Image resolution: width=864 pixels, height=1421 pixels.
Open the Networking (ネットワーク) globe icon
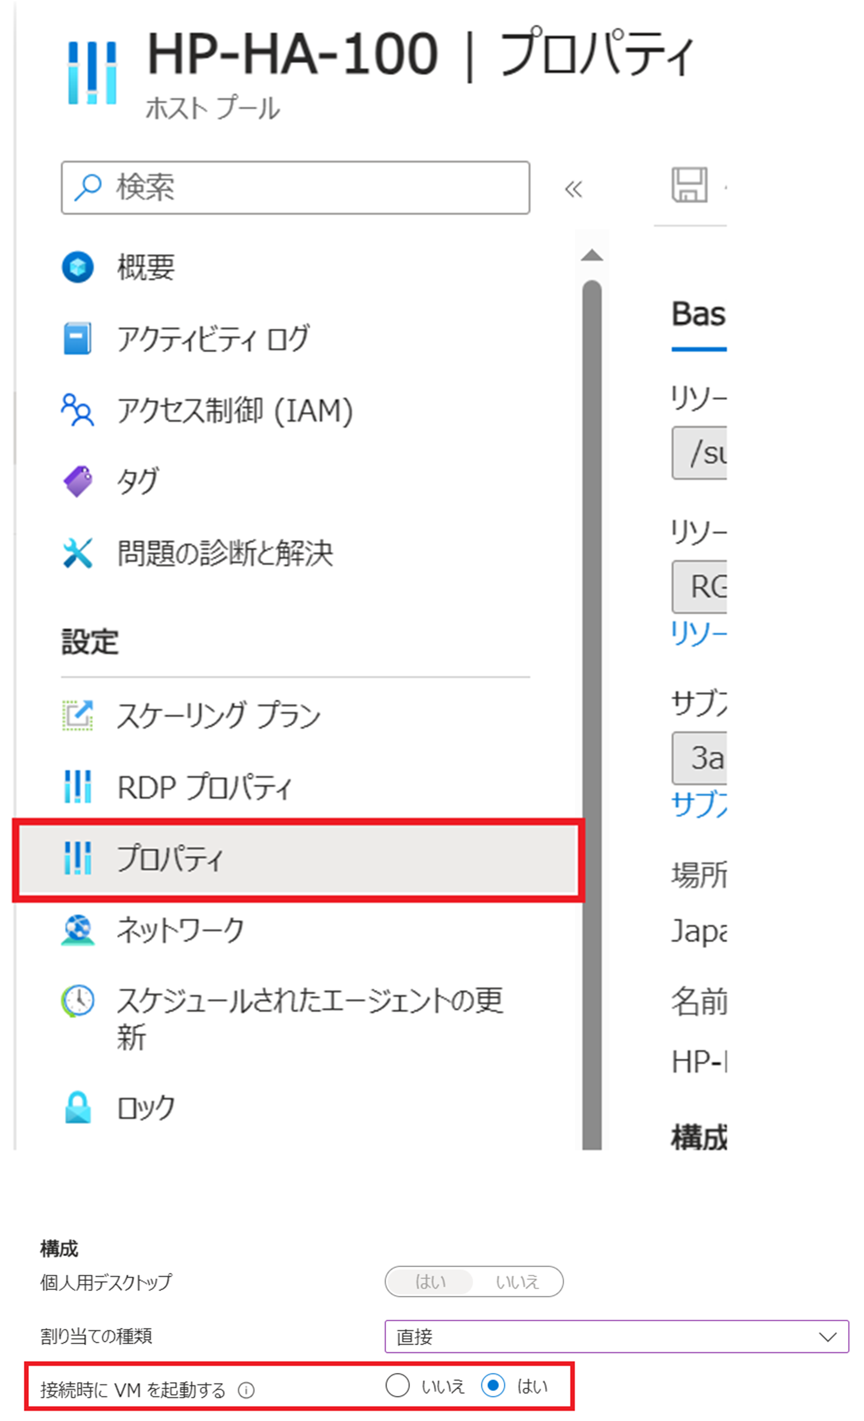click(78, 930)
